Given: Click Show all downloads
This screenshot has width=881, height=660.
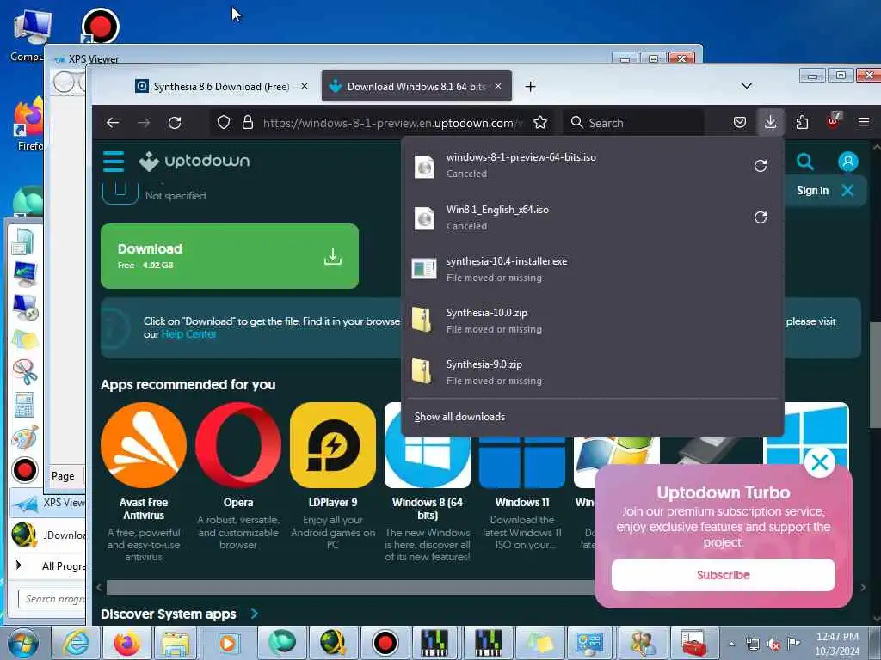Looking at the screenshot, I should (459, 417).
